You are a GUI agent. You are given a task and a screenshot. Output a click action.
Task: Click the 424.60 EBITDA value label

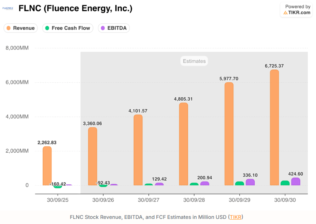[x=296, y=174]
